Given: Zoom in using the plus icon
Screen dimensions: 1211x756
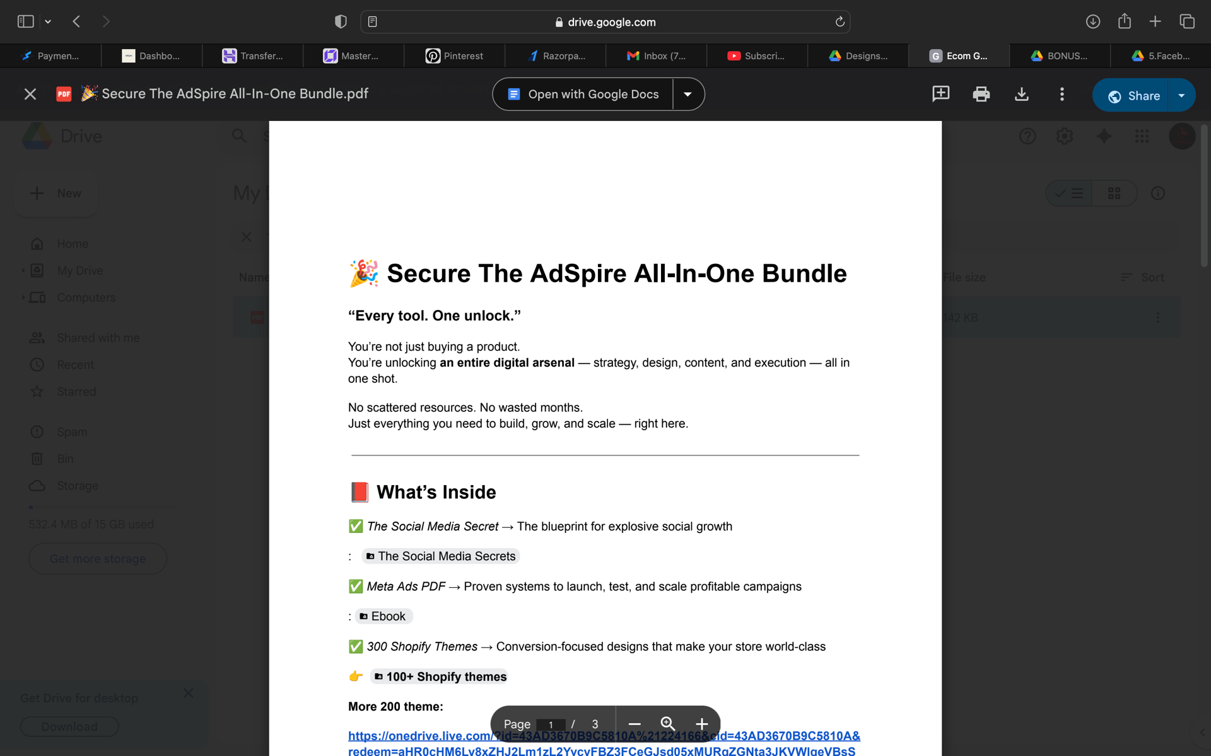Looking at the screenshot, I should tap(701, 724).
